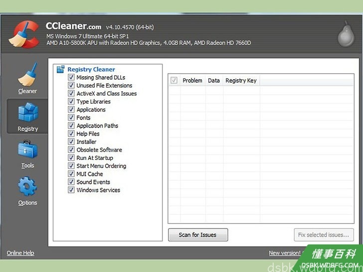Open the Options gear icon
The image size is (363, 272).
point(27,186)
